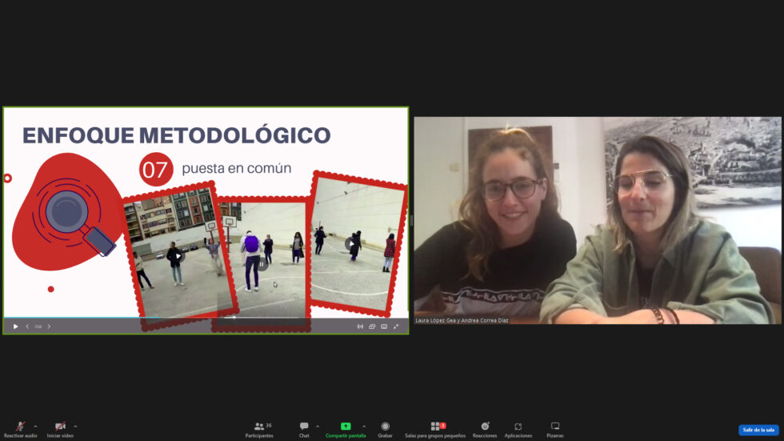Start recording with the Grabar button

tap(385, 427)
